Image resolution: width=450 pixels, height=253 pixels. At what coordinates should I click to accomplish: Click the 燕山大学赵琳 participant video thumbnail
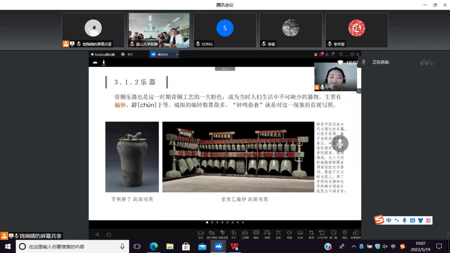(x=159, y=30)
